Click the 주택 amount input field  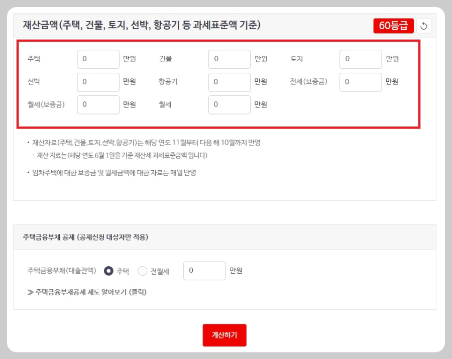98,59
